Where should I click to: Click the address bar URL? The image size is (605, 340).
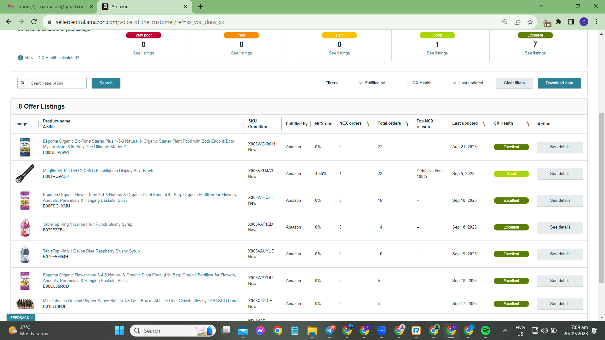(140, 22)
